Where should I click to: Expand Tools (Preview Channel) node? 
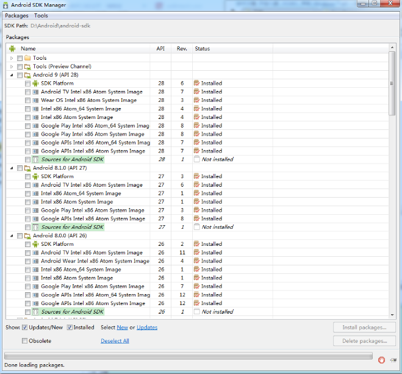(12, 67)
